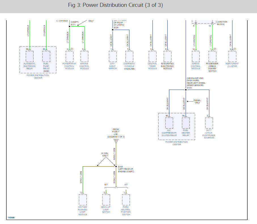257x224 pixels.
Task: Click the S171 splice dot
Action: point(69,26)
